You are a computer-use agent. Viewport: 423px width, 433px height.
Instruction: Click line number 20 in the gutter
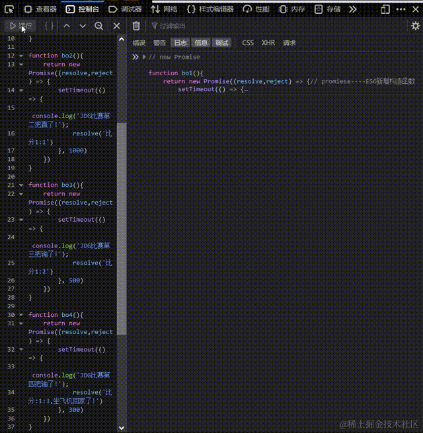coord(11,176)
